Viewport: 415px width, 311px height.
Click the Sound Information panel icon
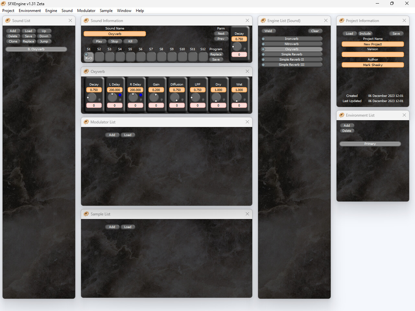point(86,20)
